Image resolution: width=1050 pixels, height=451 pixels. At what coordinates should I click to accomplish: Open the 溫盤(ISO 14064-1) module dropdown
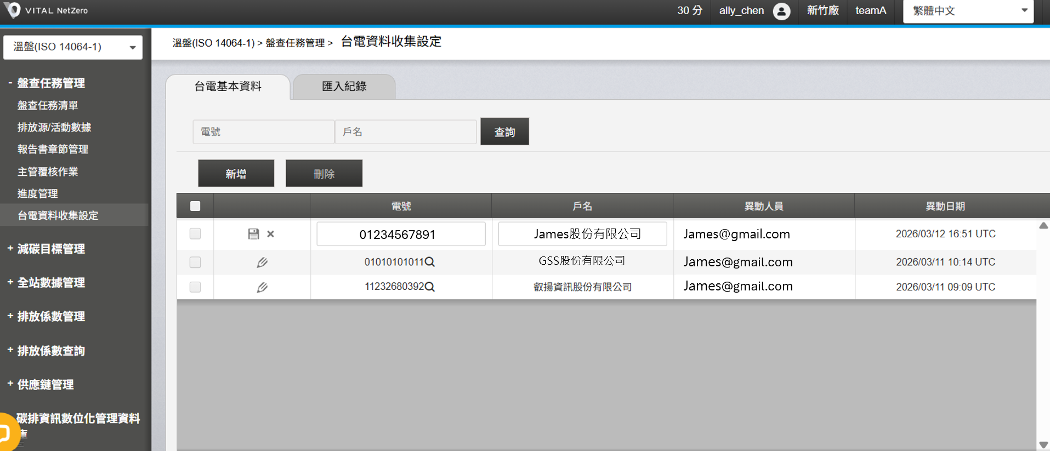[73, 47]
